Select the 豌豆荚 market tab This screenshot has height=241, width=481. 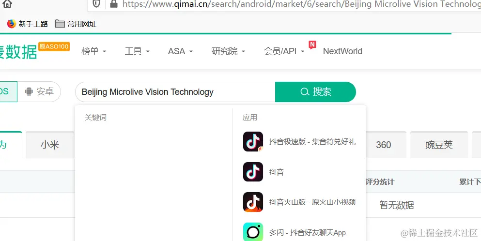pyautogui.click(x=439, y=145)
